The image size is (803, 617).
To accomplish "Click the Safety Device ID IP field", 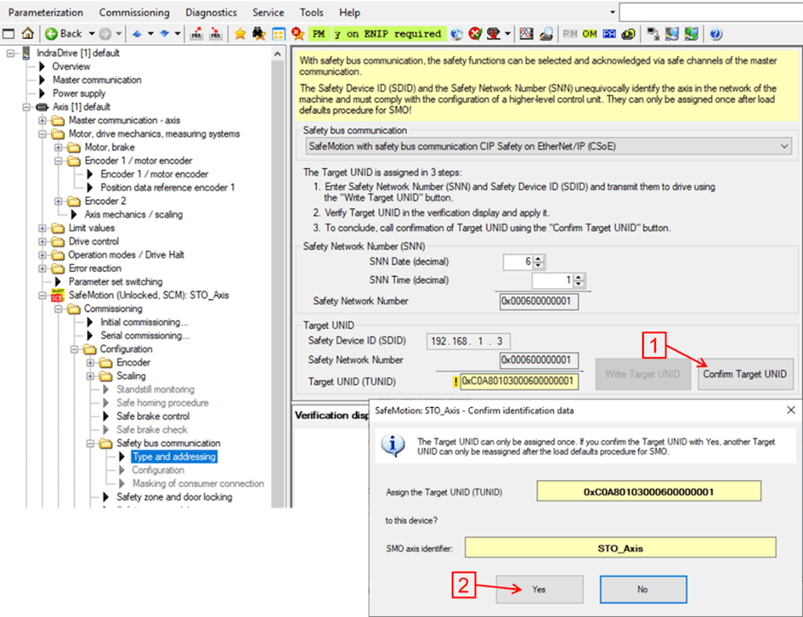I will pyautogui.click(x=468, y=341).
